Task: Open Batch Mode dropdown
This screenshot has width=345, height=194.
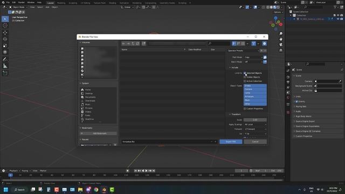Action: [x=253, y=62]
